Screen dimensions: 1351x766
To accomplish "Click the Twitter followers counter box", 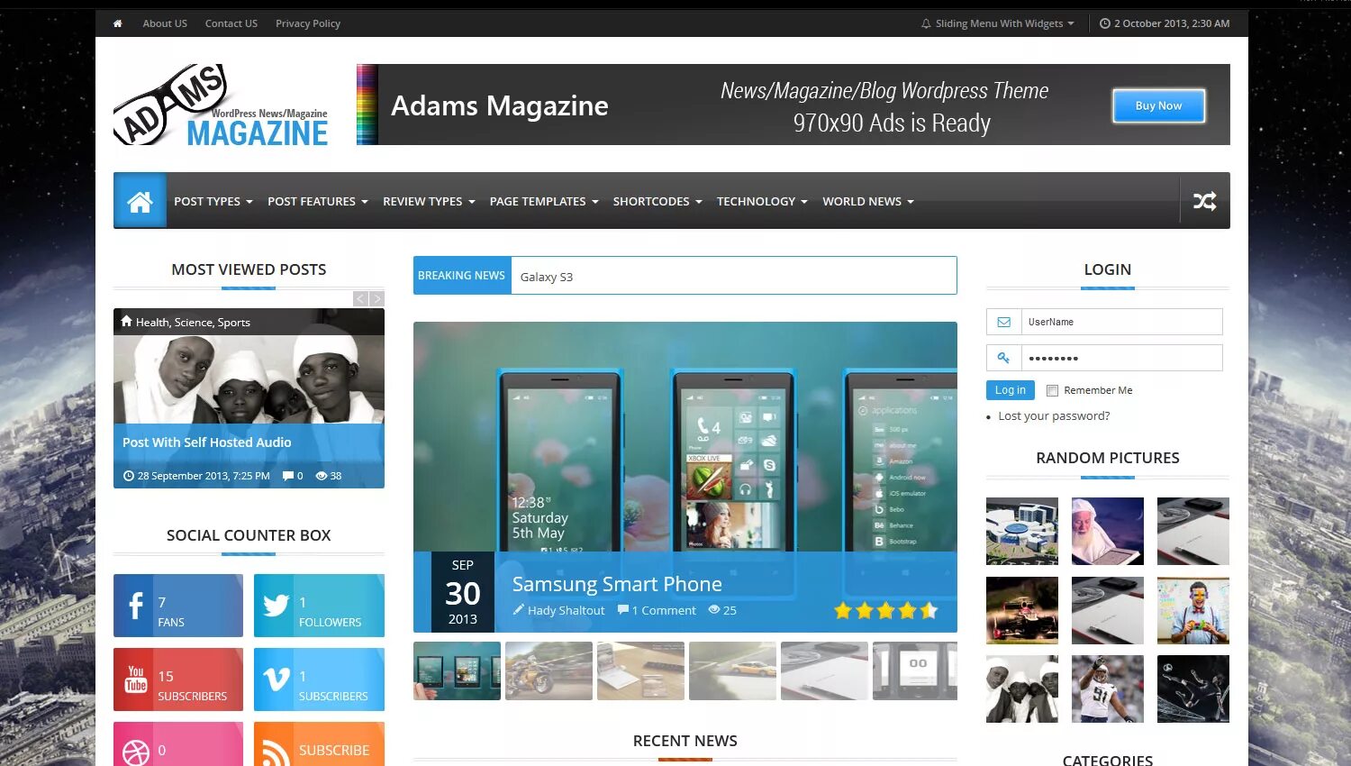I will (319, 606).
